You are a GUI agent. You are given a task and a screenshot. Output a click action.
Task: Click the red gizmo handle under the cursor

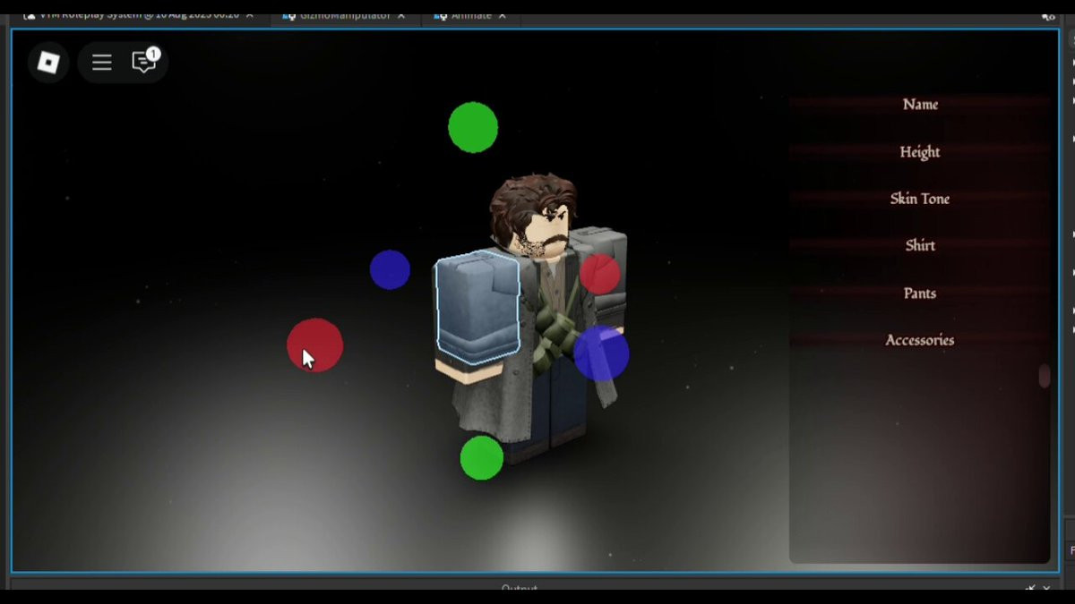tap(314, 345)
